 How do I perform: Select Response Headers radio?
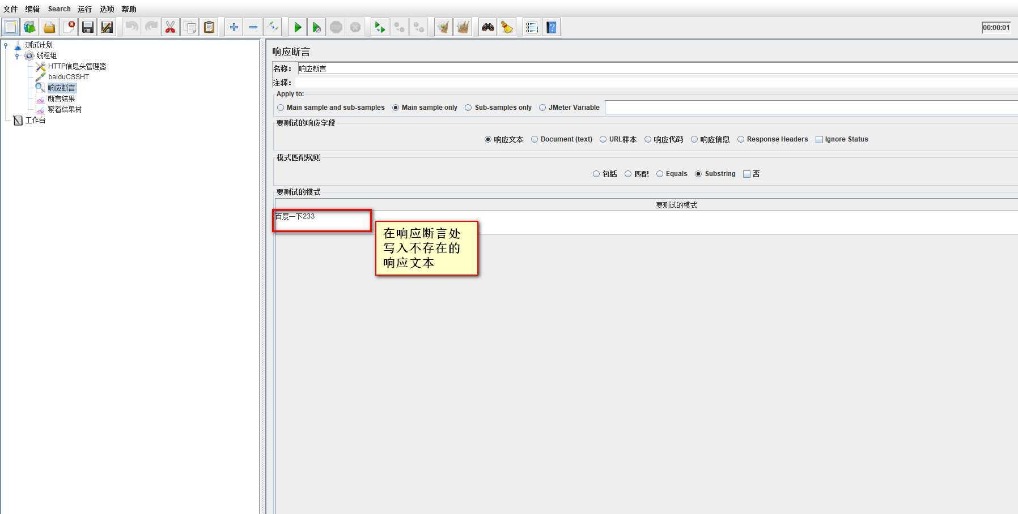click(x=741, y=139)
